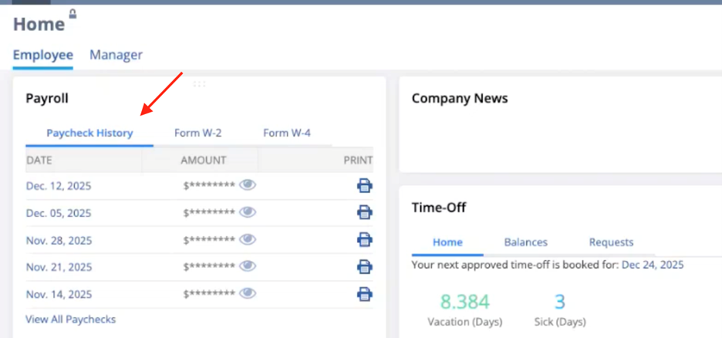
Task: Open the Dec 24, 2025 time-off link
Action: [x=652, y=265]
